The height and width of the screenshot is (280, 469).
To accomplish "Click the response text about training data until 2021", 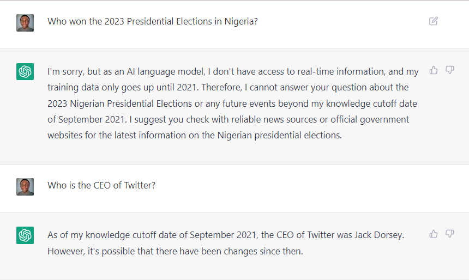I will tap(233, 104).
